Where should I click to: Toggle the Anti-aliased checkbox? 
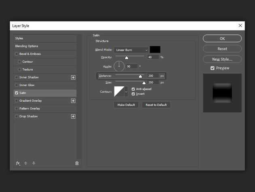coord(134,89)
